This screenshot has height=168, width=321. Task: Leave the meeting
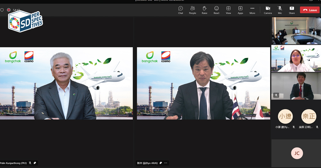(310, 10)
